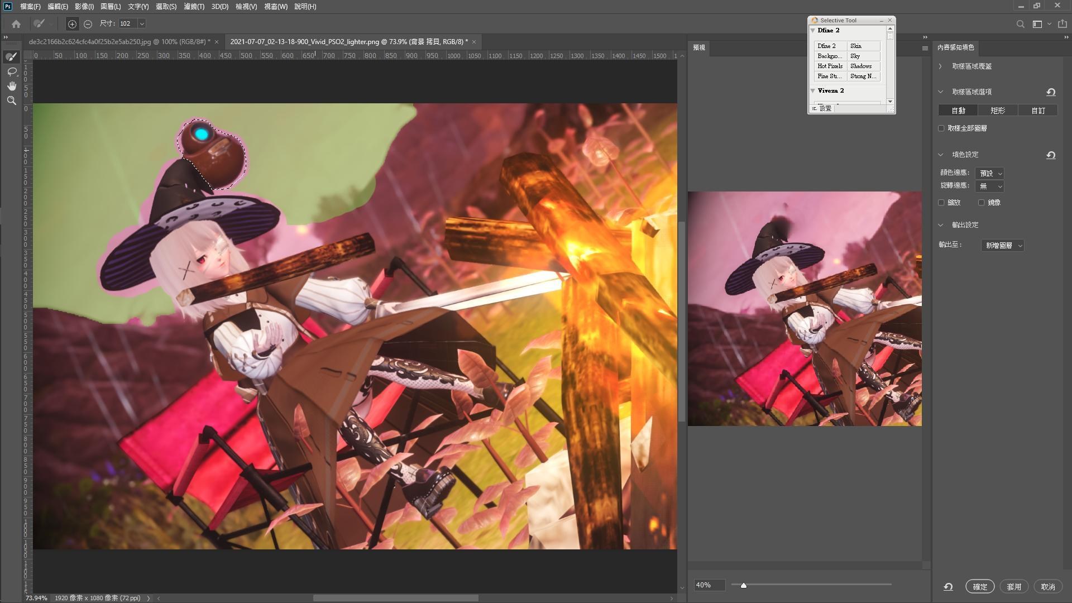Open the 顏色適應 dropdown
The height and width of the screenshot is (603, 1072).
pos(989,174)
